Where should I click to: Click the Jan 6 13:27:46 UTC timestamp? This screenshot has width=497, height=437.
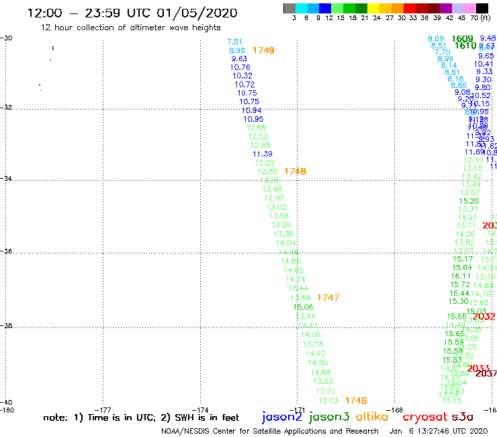click(439, 432)
